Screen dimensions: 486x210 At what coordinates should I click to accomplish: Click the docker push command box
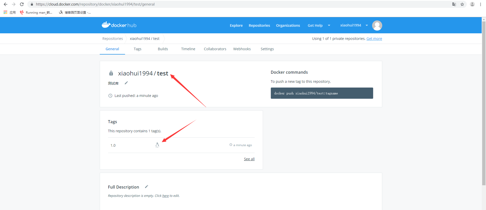coord(322,93)
